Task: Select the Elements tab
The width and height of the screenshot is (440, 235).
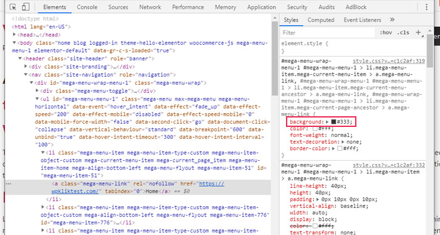Action: [55, 7]
